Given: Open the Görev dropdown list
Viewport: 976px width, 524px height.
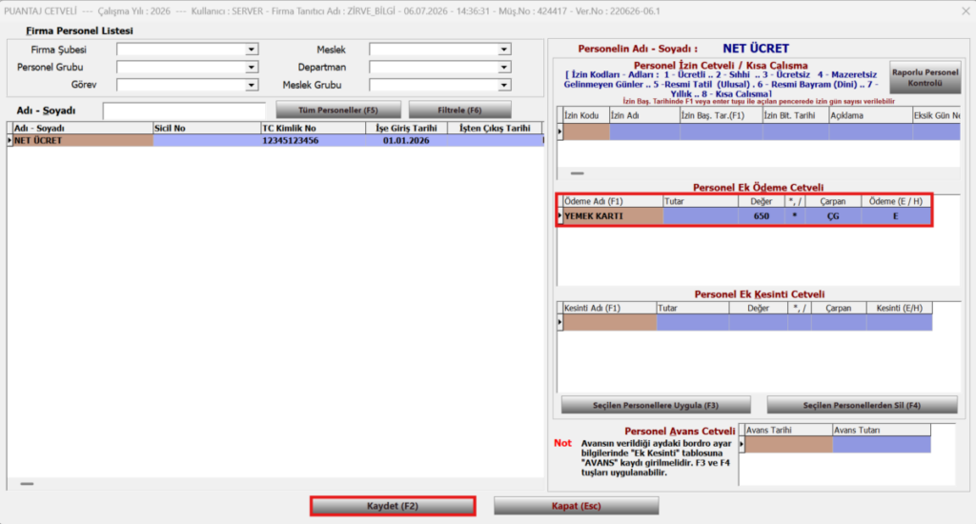Looking at the screenshot, I should click(x=251, y=85).
